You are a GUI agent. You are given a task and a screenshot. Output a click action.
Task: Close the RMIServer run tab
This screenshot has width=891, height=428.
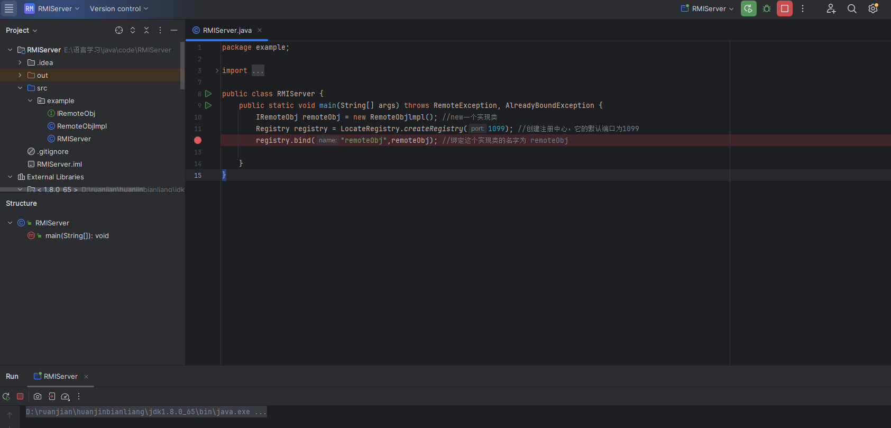point(86,377)
